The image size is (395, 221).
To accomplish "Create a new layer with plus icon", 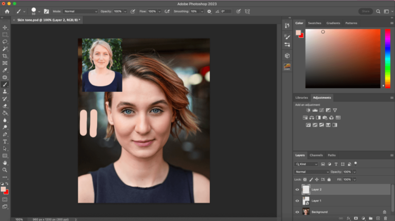I will click(378, 218).
